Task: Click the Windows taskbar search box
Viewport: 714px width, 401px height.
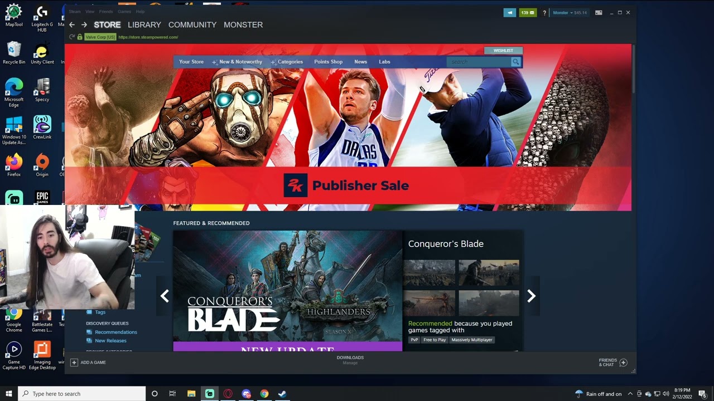Action: [x=82, y=394]
